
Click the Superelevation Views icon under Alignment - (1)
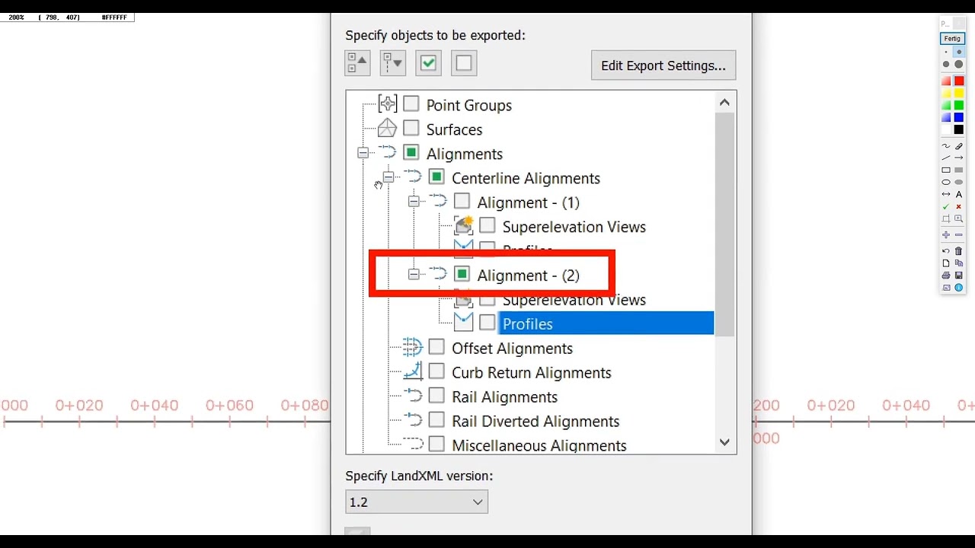tap(464, 226)
